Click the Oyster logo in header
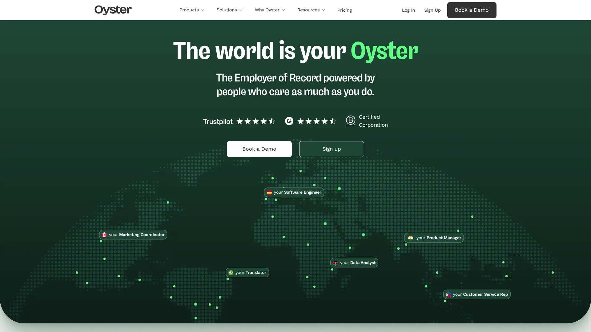This screenshot has width=591, height=332. tap(113, 10)
